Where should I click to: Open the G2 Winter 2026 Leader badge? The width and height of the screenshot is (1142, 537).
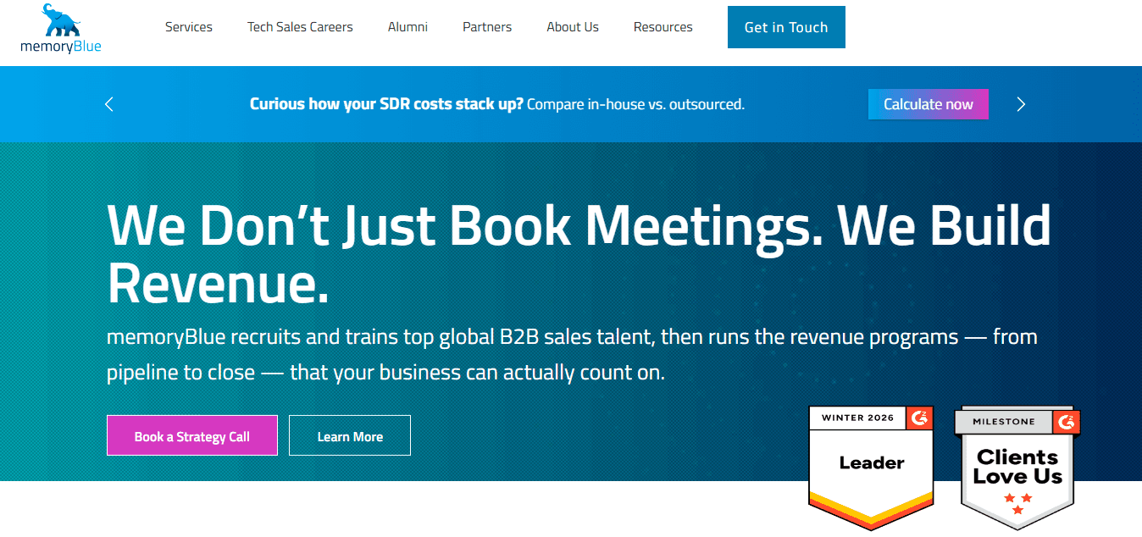coord(872,468)
